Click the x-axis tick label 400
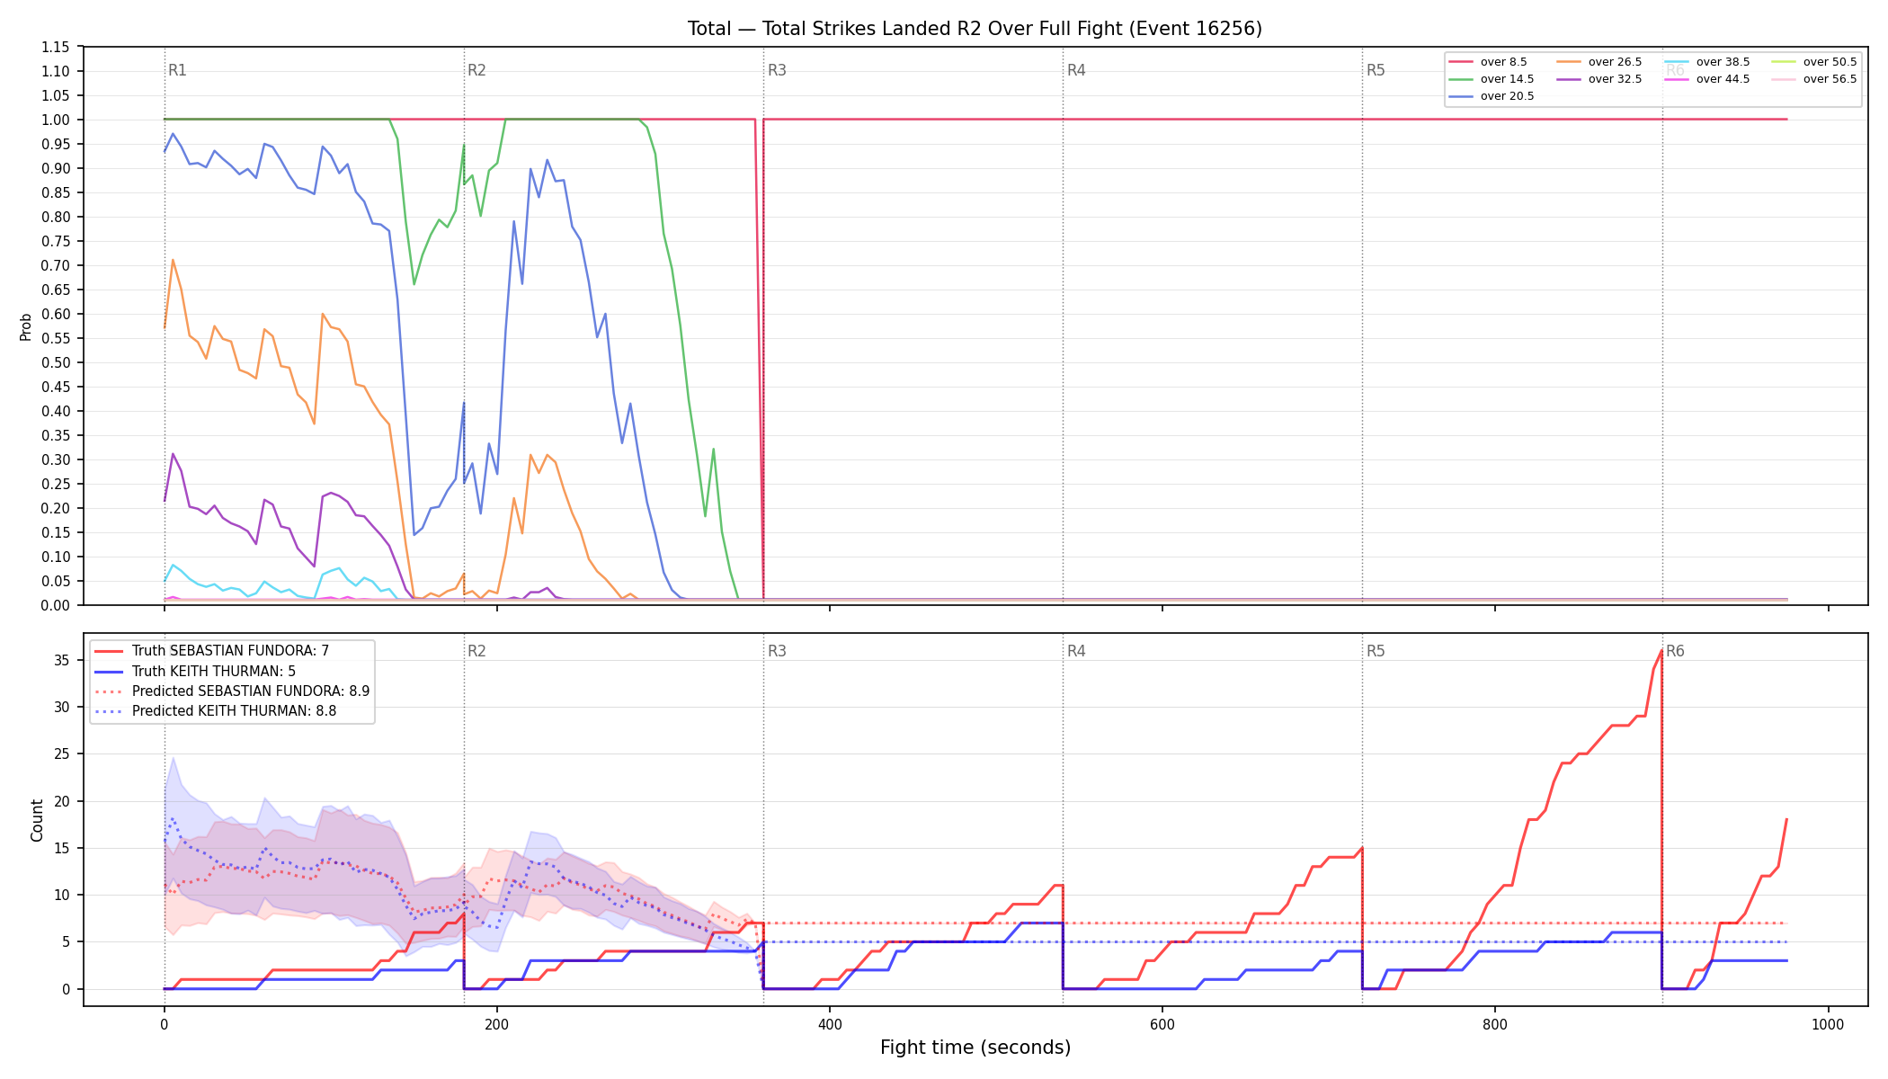Image resolution: width=1888 pixels, height=1079 pixels. tap(829, 1024)
